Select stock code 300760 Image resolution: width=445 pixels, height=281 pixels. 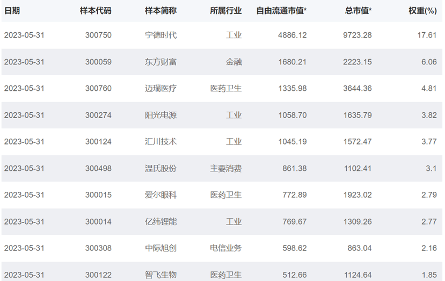coord(98,88)
